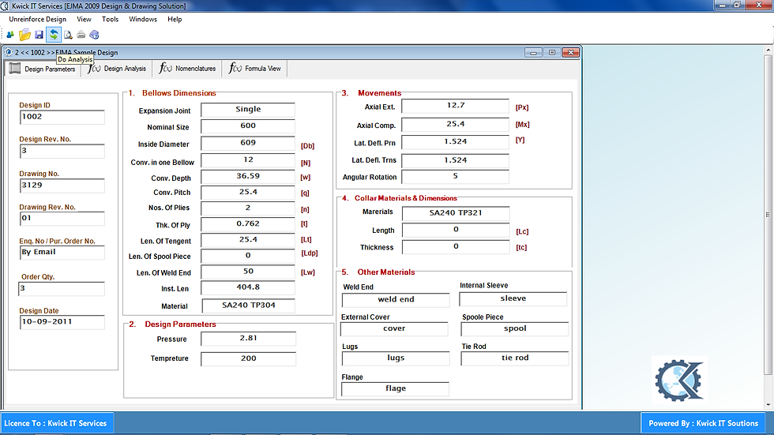The image size is (774, 435).
Task: Switch to the Nomenclatures tab
Action: tap(188, 69)
